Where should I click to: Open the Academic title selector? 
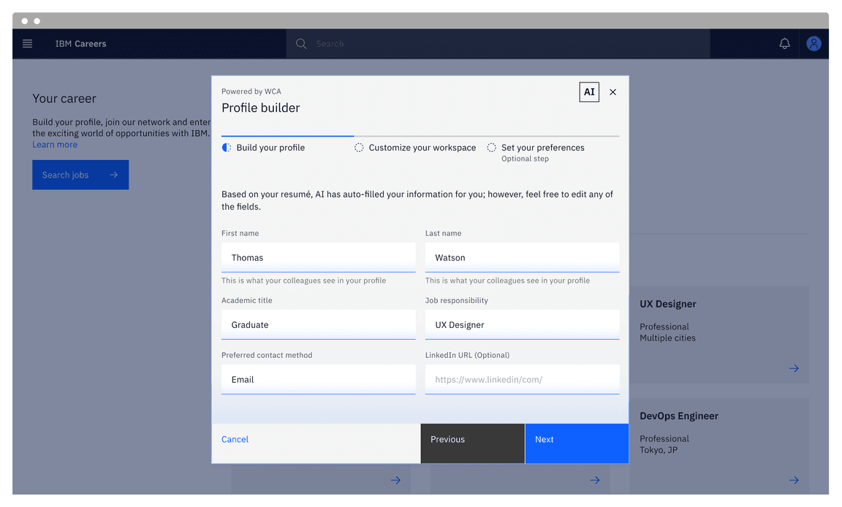(x=318, y=324)
